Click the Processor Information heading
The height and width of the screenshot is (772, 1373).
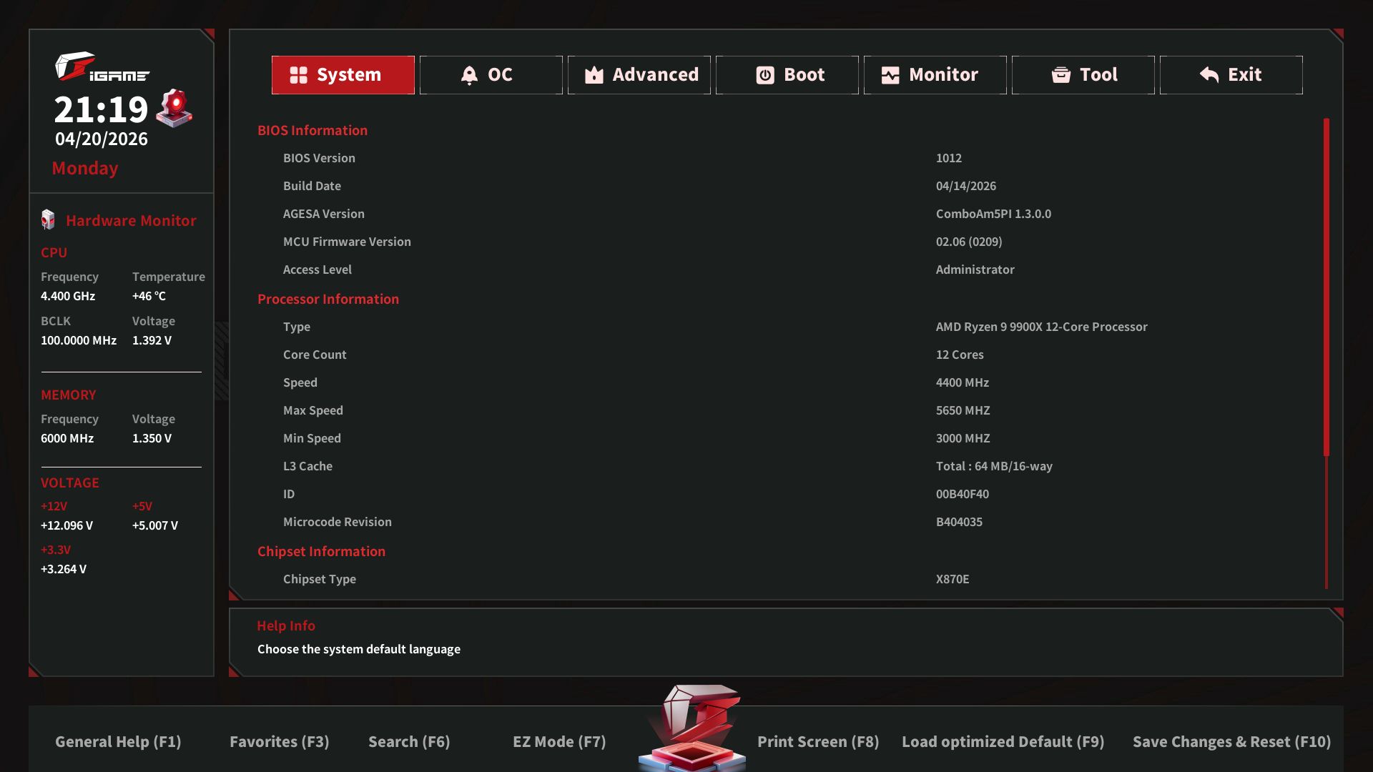click(x=328, y=299)
